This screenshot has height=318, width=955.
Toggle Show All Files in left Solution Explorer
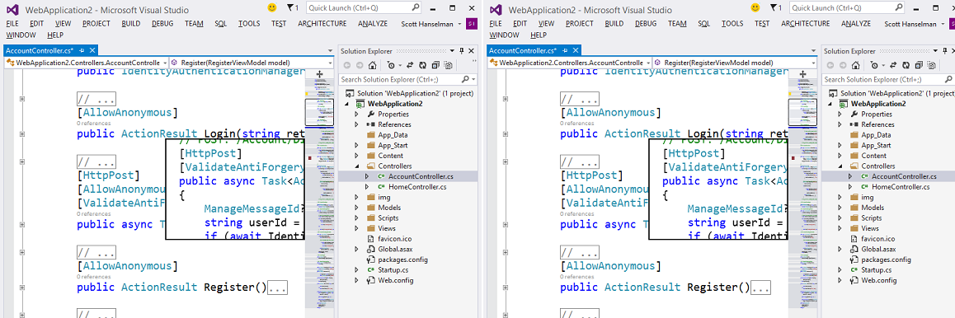tap(449, 65)
